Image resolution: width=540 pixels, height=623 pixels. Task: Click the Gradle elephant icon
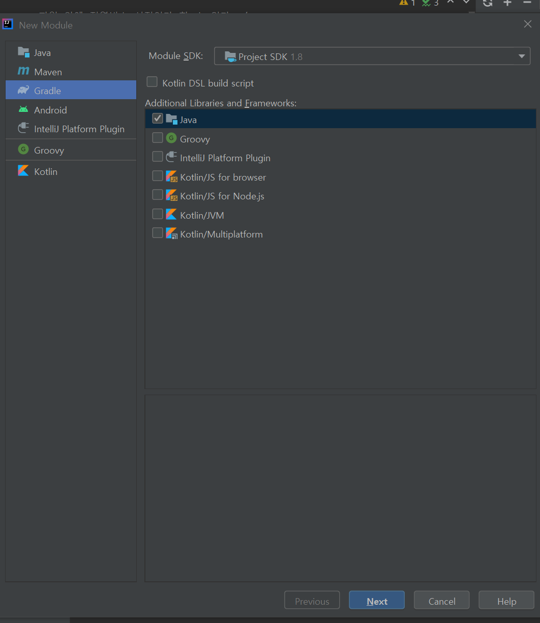[x=23, y=91]
